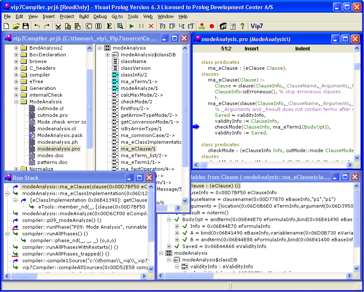Click the New file toolbar icon
Image resolution: width=364 pixels, height=292 pixels.
(x=6, y=26)
